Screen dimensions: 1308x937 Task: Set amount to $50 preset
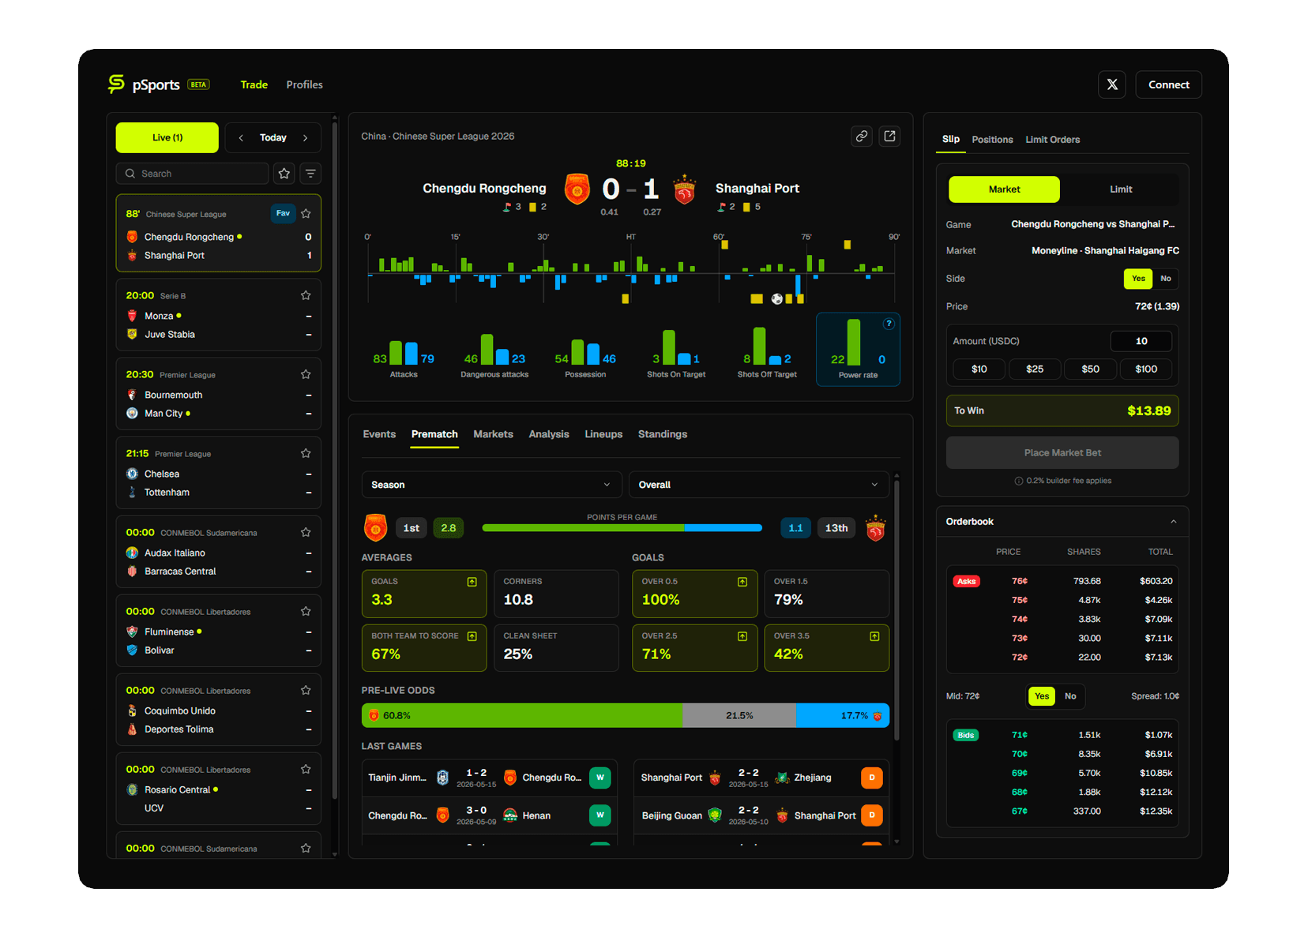click(x=1090, y=369)
